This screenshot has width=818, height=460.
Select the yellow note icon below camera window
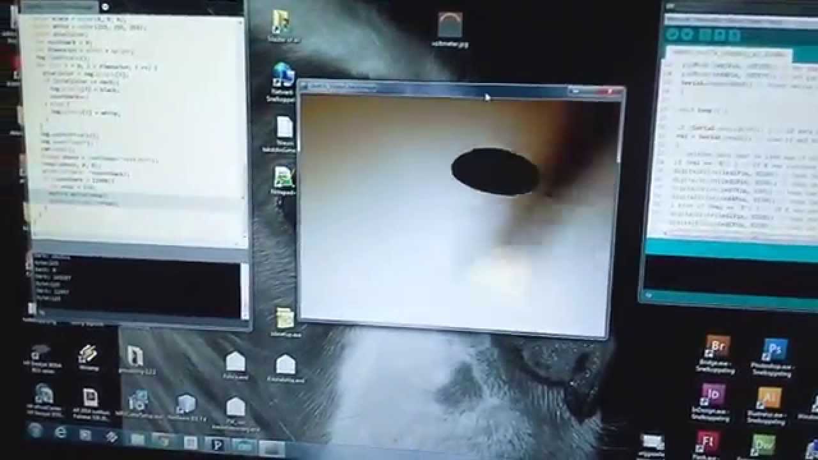pos(284,323)
